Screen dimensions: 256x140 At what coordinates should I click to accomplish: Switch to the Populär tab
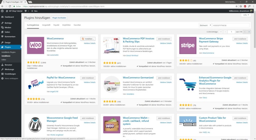[x=56, y=25]
